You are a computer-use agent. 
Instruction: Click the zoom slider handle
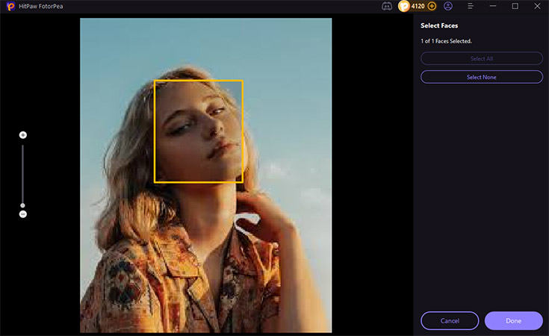pyautogui.click(x=22, y=205)
